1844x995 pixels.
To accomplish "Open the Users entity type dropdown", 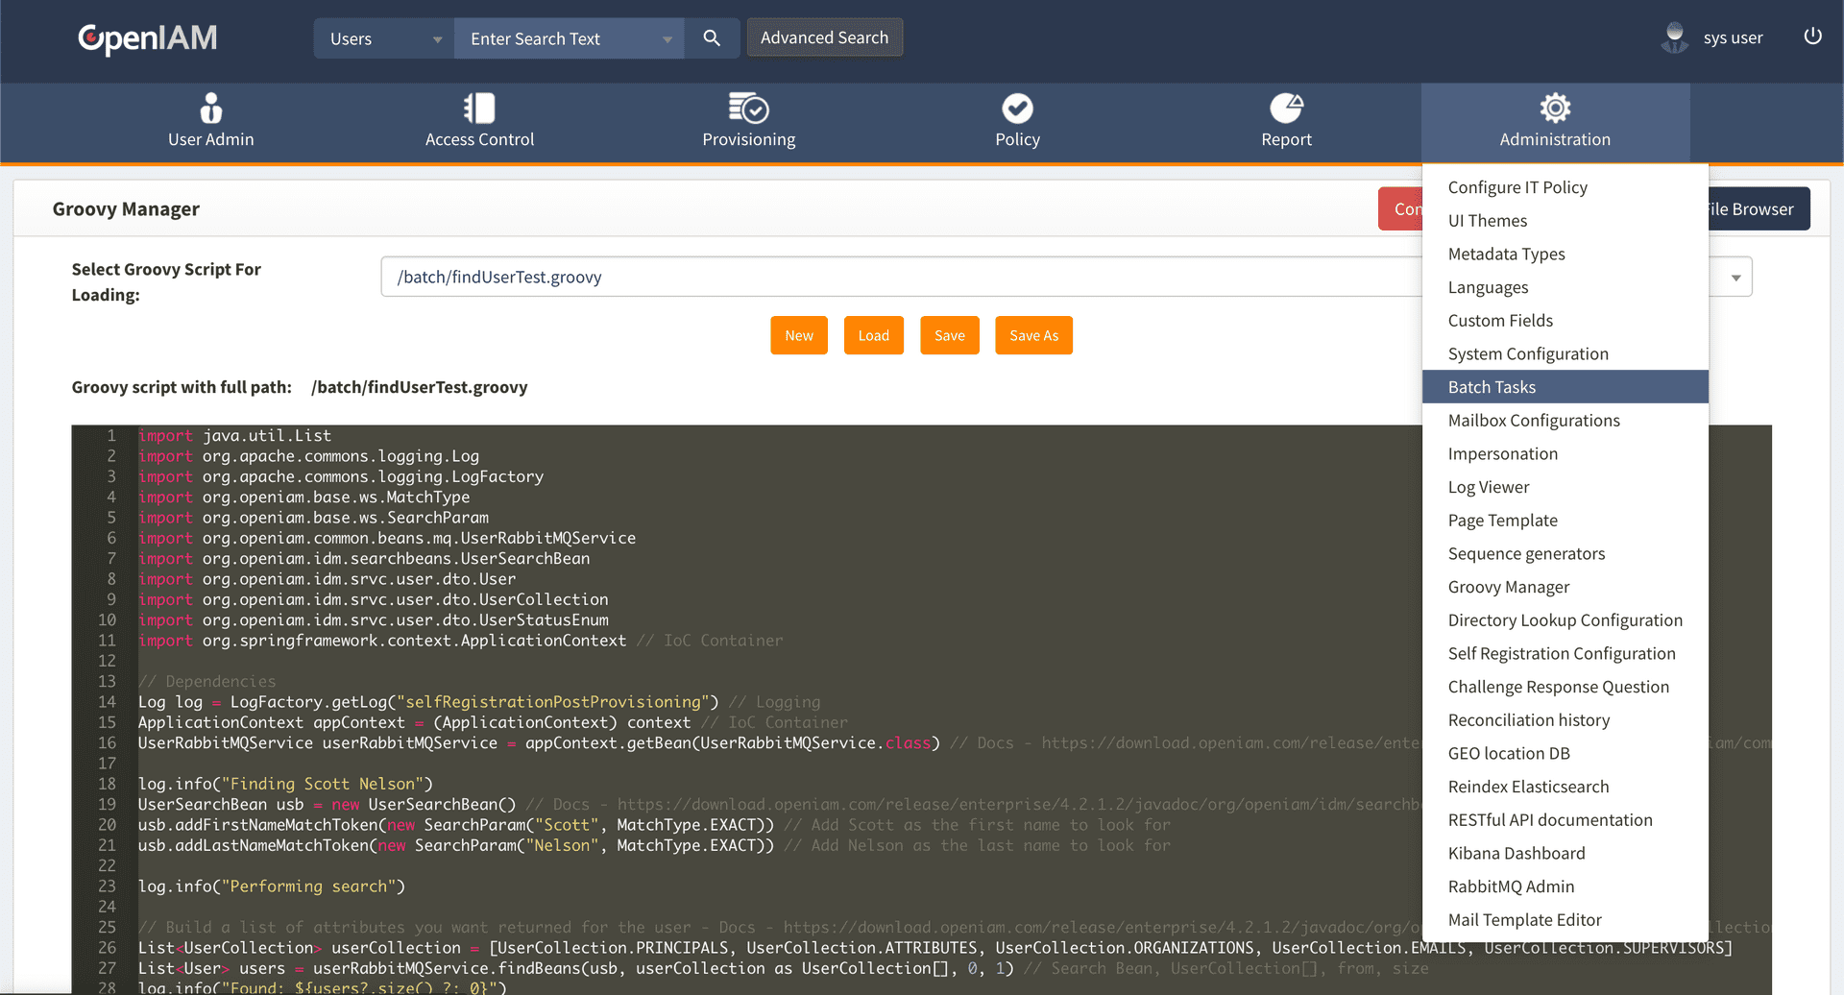I will [382, 38].
